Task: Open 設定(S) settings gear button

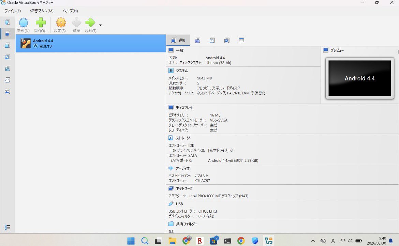Action: point(61,25)
